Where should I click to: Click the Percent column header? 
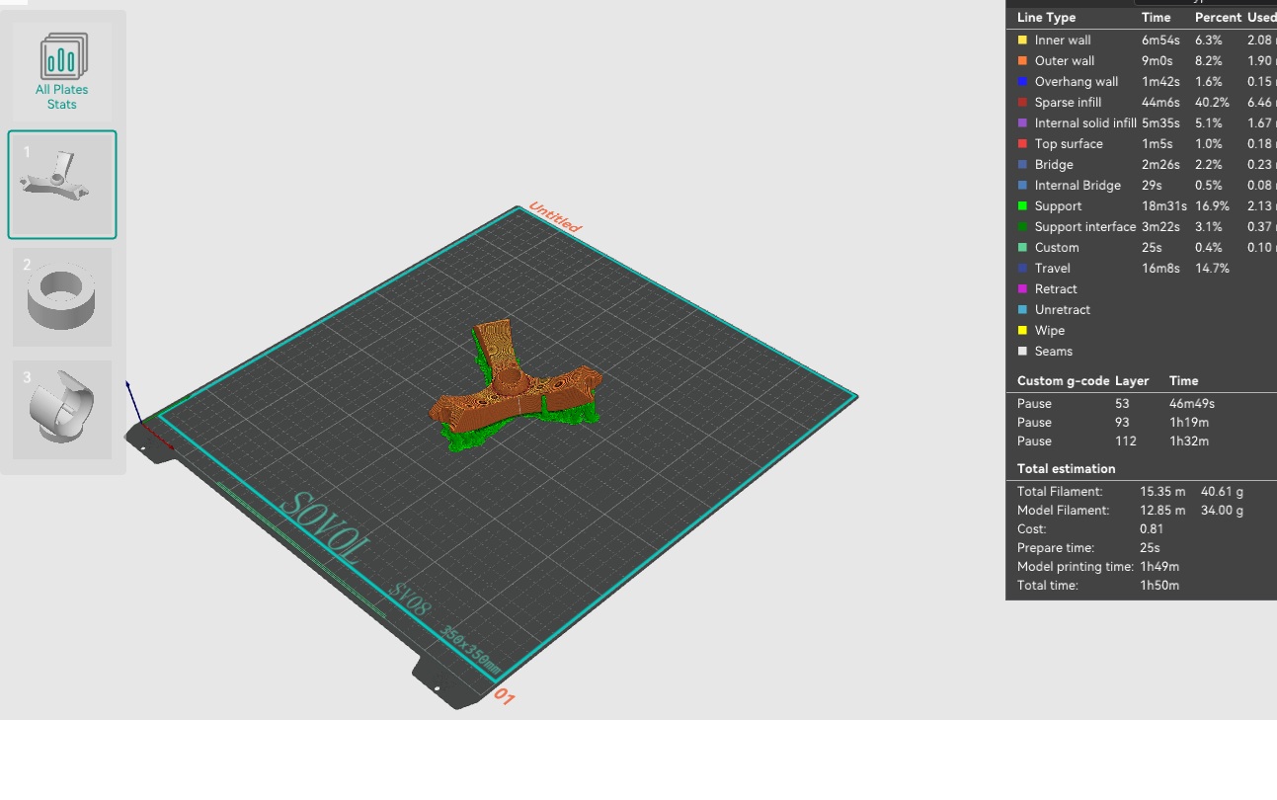pyautogui.click(x=1218, y=18)
